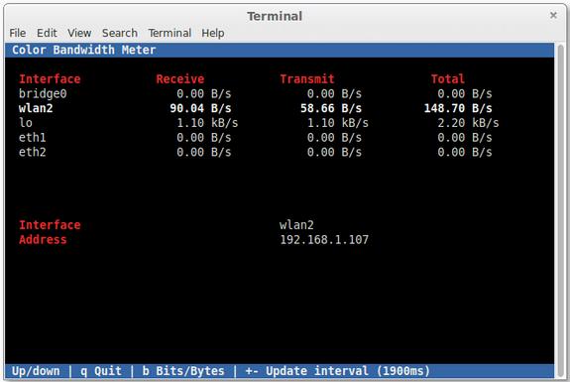This screenshot has width=570, height=382.
Task: Open the File menu
Action: click(x=18, y=33)
